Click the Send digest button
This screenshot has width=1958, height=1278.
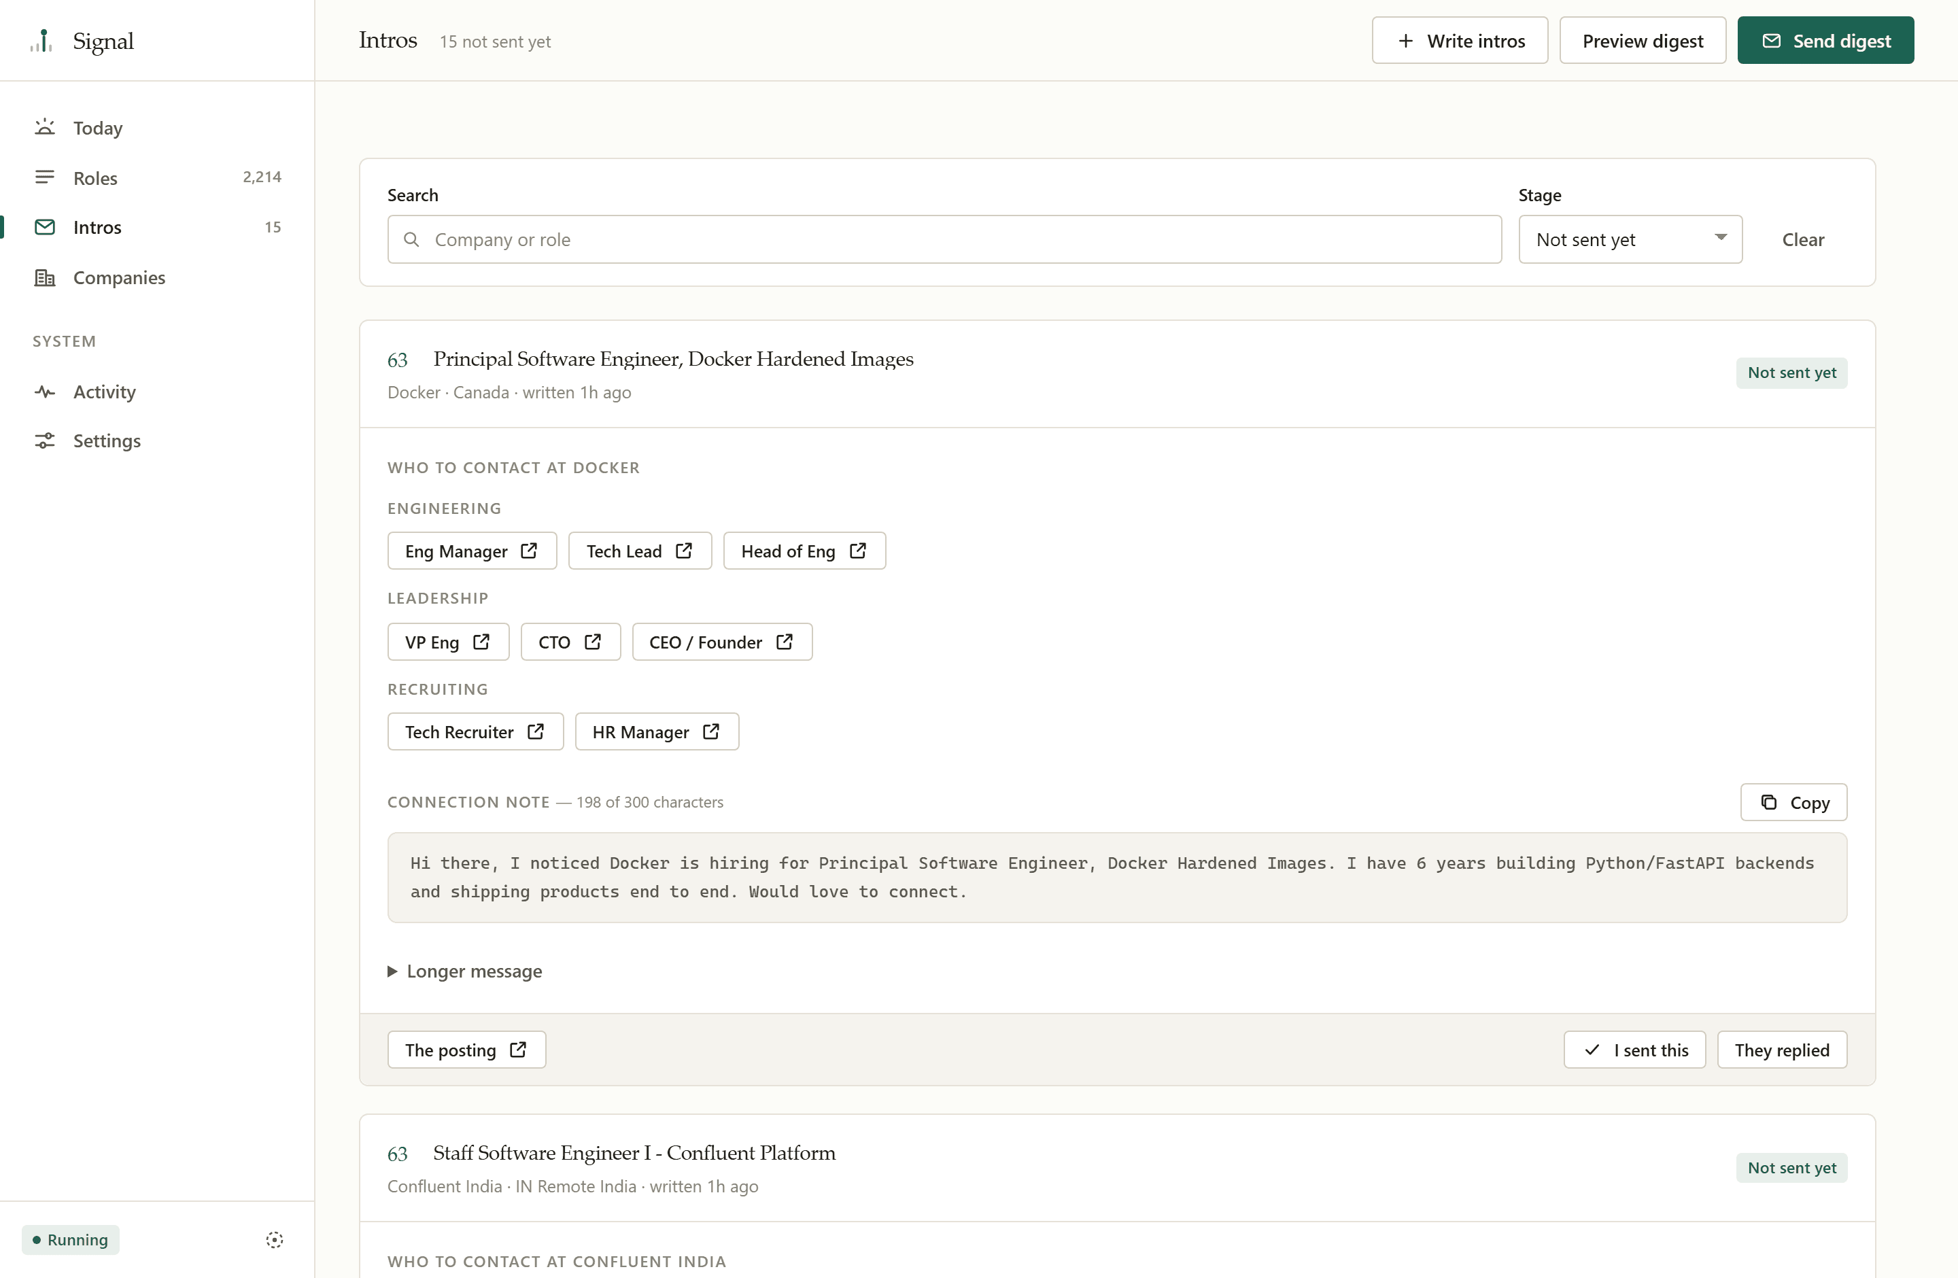[x=1825, y=40]
